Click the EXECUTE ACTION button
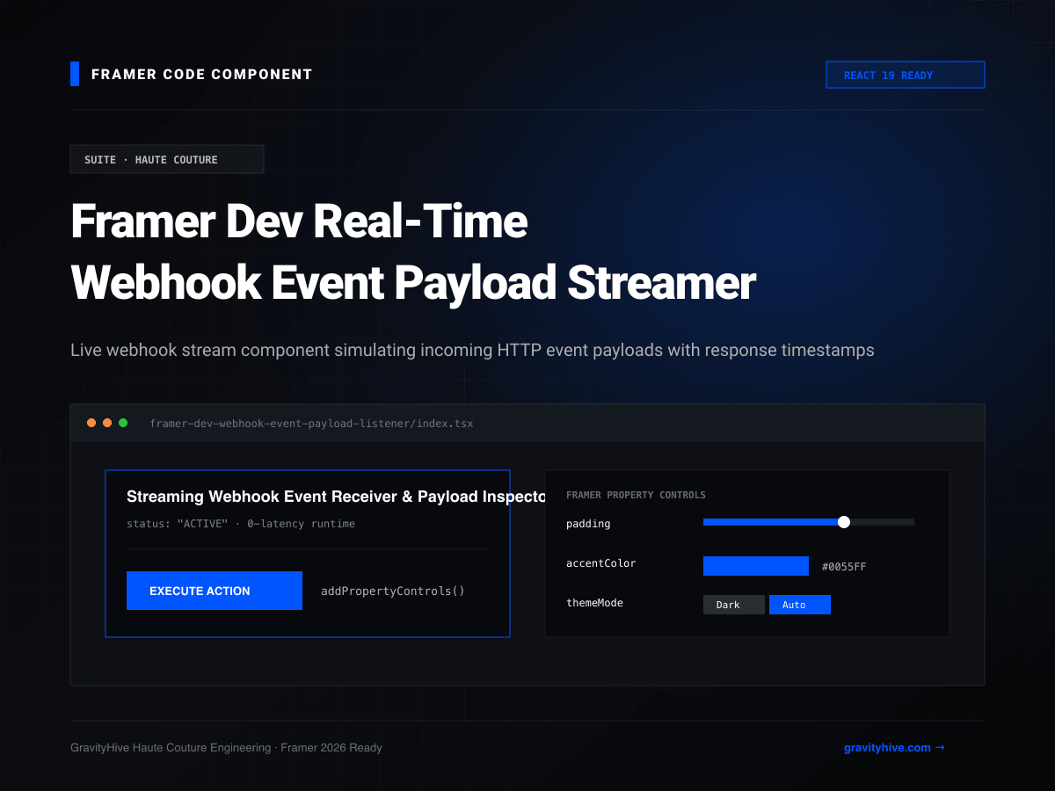1055x791 pixels. [x=215, y=591]
